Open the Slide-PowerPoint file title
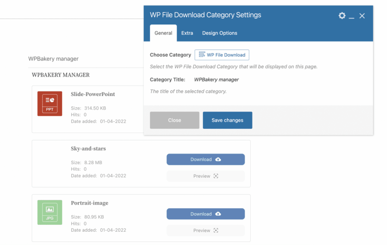This screenshot has width=387, height=245. tap(93, 94)
